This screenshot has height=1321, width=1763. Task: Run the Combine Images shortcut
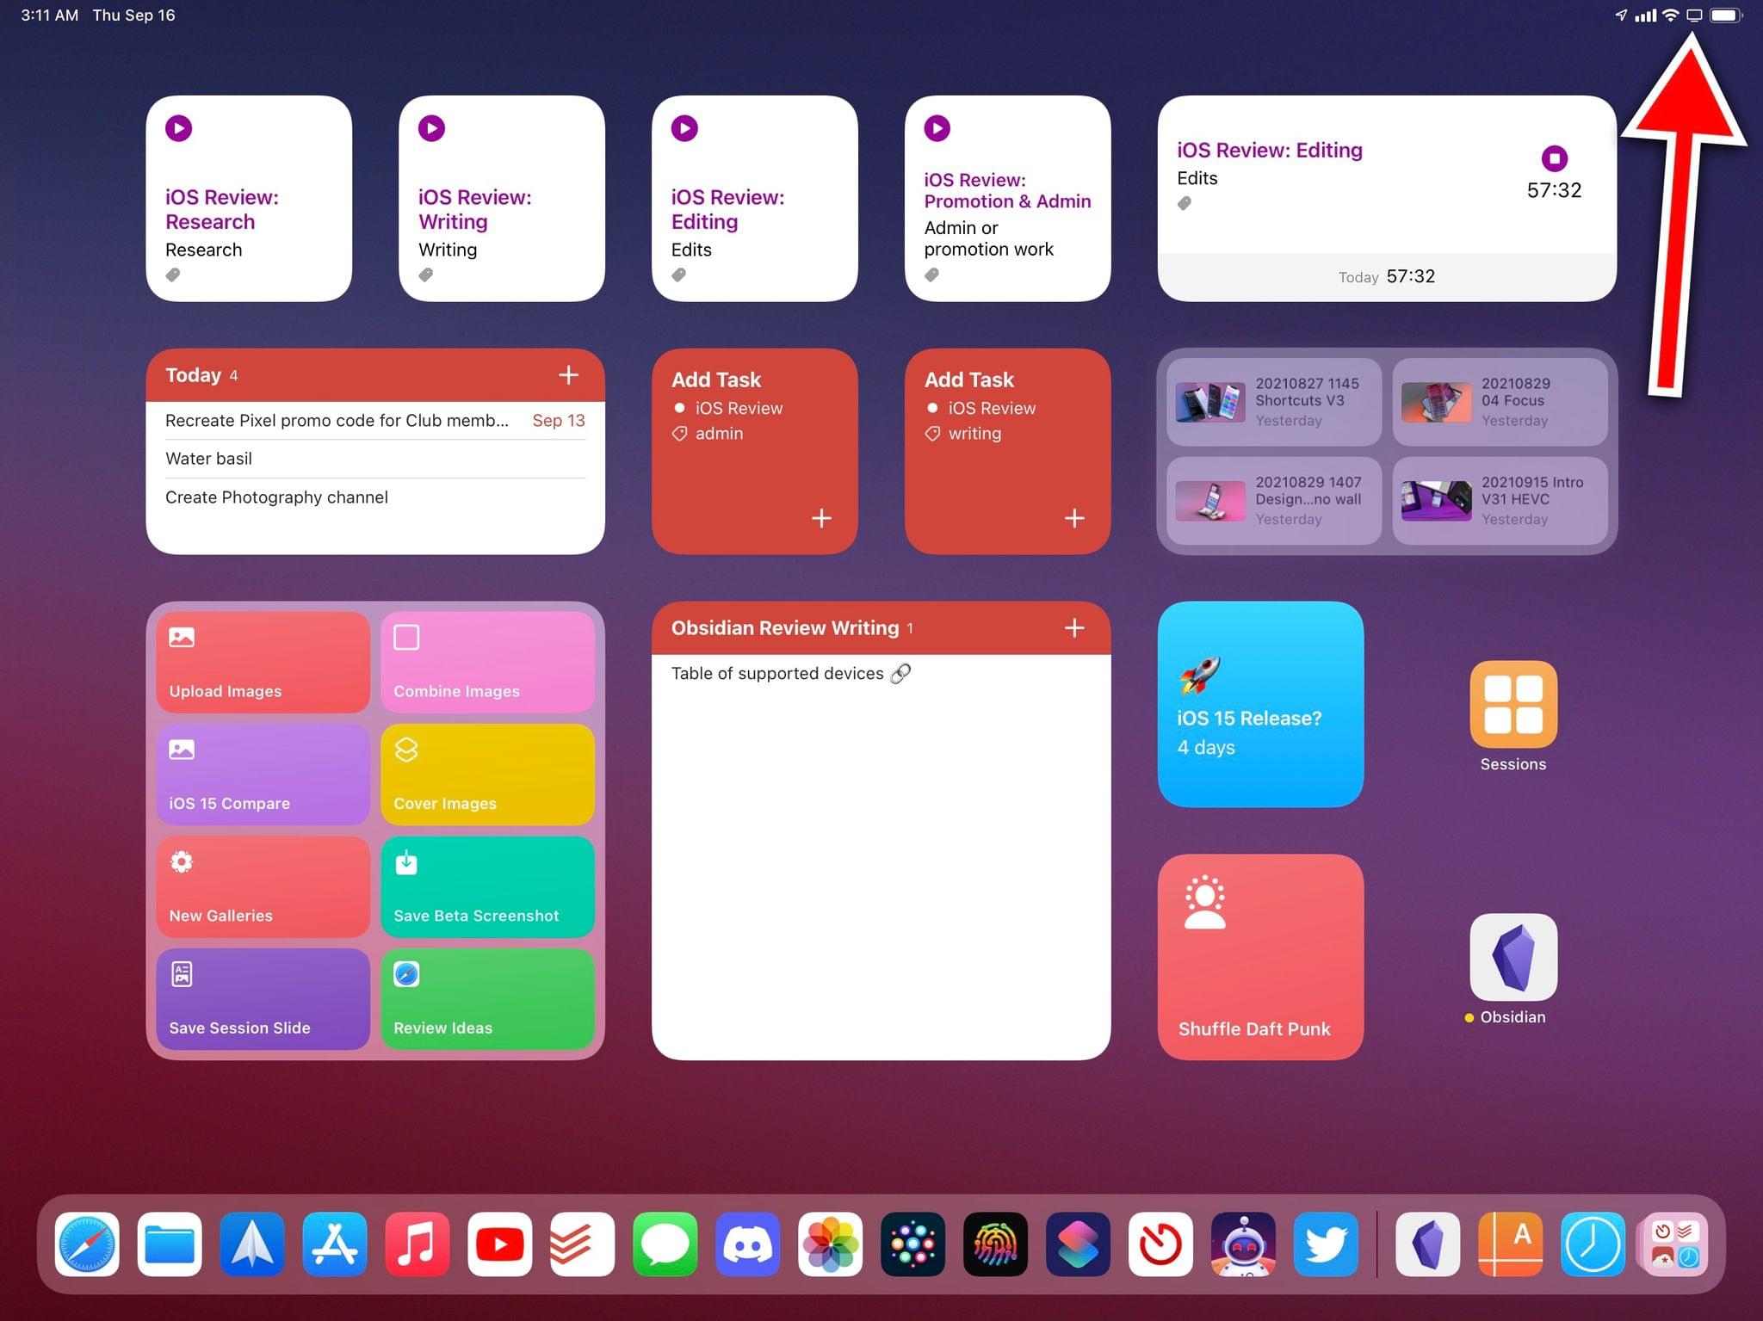[487, 662]
